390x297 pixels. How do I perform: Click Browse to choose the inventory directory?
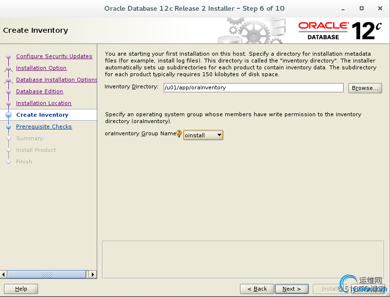(365, 88)
